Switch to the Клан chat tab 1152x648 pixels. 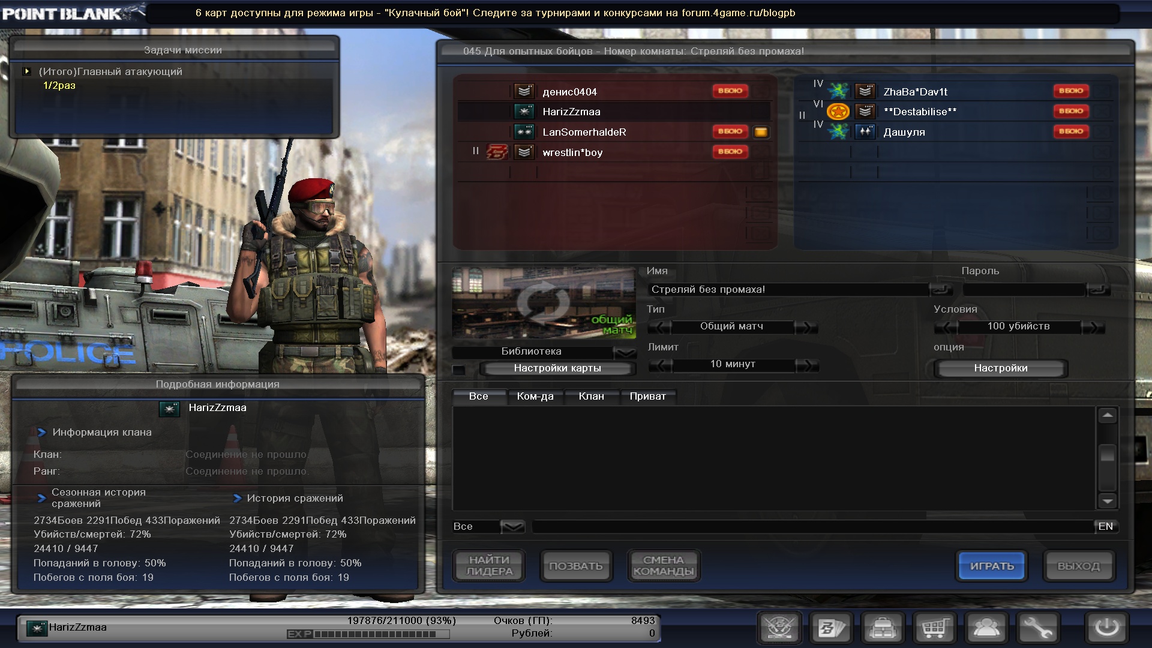pyautogui.click(x=592, y=397)
